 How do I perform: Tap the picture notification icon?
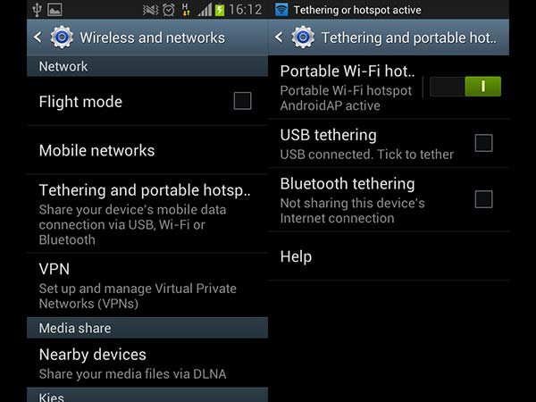54,10
